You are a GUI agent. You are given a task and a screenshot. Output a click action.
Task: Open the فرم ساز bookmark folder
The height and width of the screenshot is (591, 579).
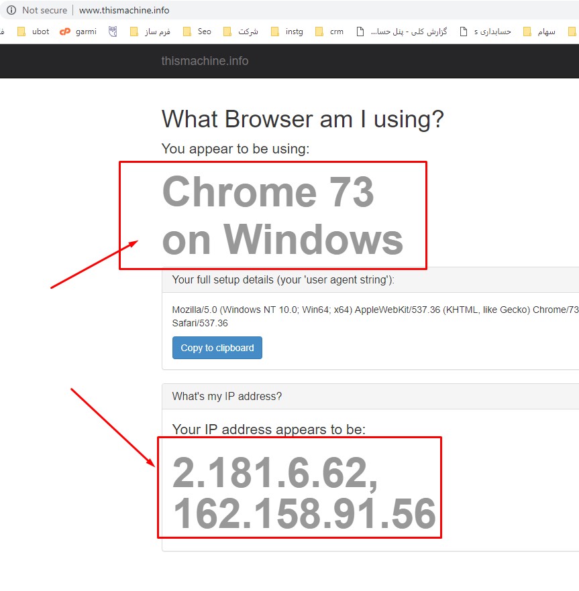click(150, 31)
